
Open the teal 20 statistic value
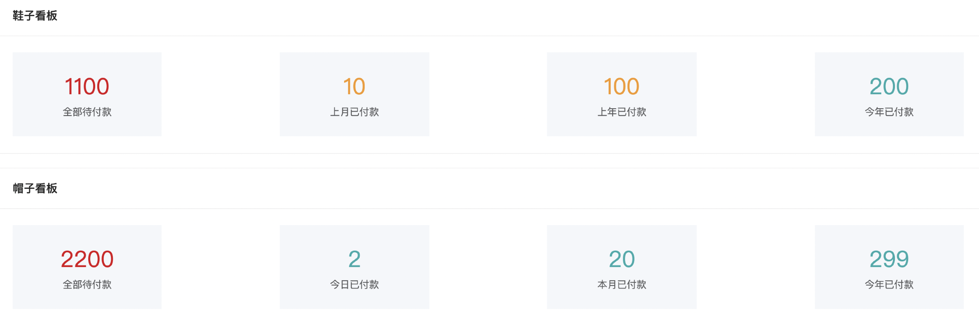[621, 259]
